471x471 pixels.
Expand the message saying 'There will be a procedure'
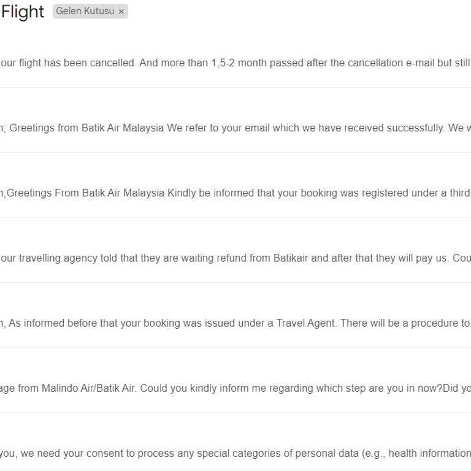(399, 323)
